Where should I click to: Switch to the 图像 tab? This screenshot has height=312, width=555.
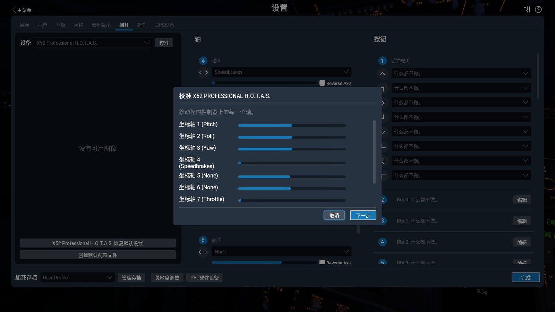(60, 25)
